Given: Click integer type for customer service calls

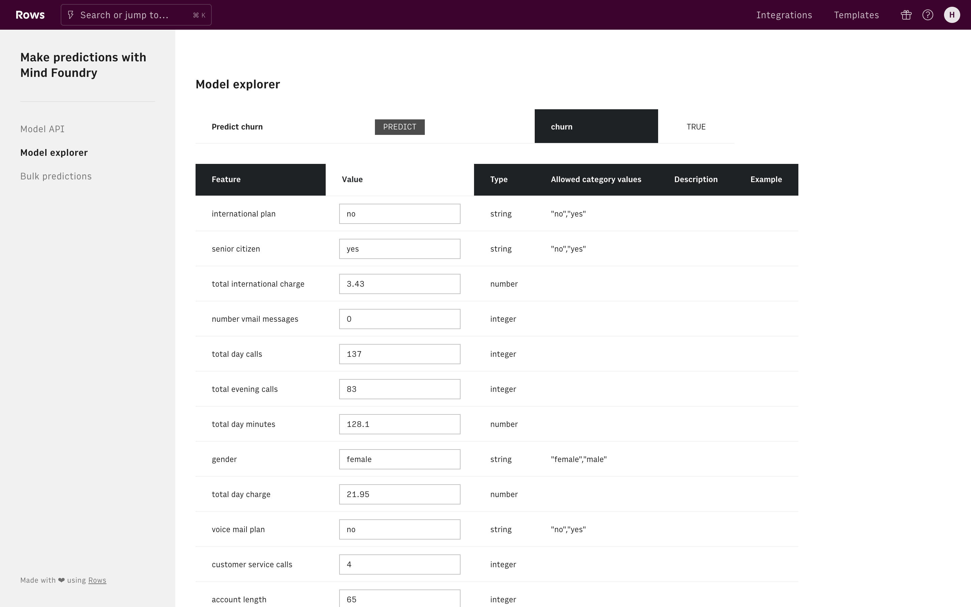Looking at the screenshot, I should (503, 565).
